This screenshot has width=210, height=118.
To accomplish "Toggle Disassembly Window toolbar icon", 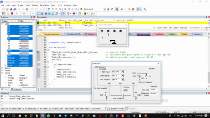I will point(42,13).
